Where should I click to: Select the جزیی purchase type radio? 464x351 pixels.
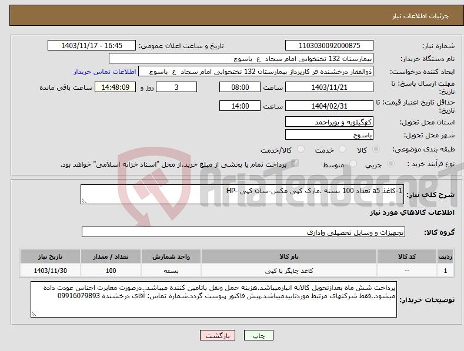[390, 163]
